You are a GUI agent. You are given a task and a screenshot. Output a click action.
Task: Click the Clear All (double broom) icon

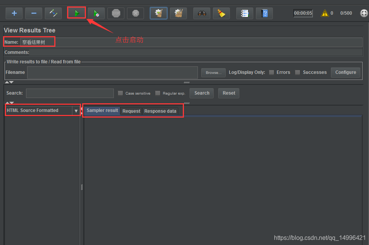(x=178, y=13)
